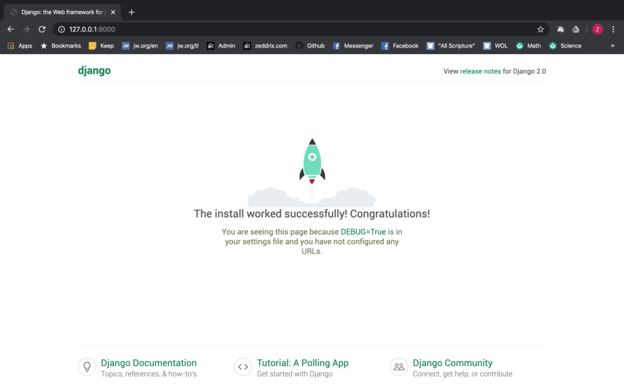624x390 pixels.
Task: Select the Django tab
Action: [63, 12]
